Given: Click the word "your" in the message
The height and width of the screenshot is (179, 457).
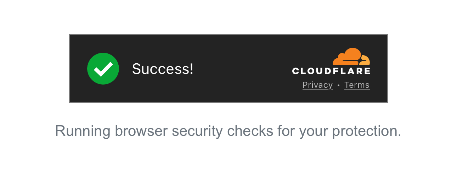Looking at the screenshot, I should (313, 131).
